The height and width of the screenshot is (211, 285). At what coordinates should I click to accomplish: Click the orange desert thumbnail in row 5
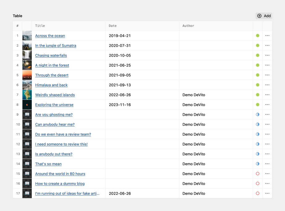tap(27, 75)
